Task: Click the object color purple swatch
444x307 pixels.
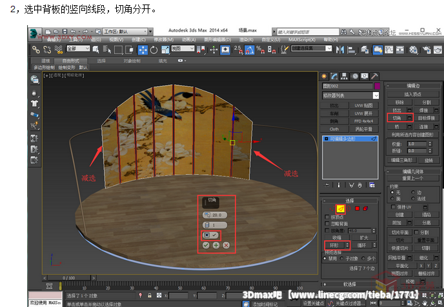Action: point(377,86)
